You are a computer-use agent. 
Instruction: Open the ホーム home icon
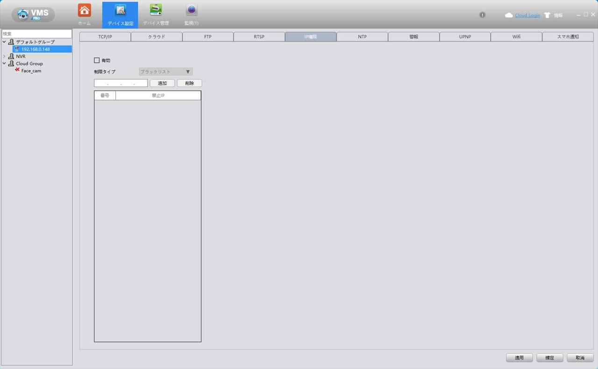(85, 10)
